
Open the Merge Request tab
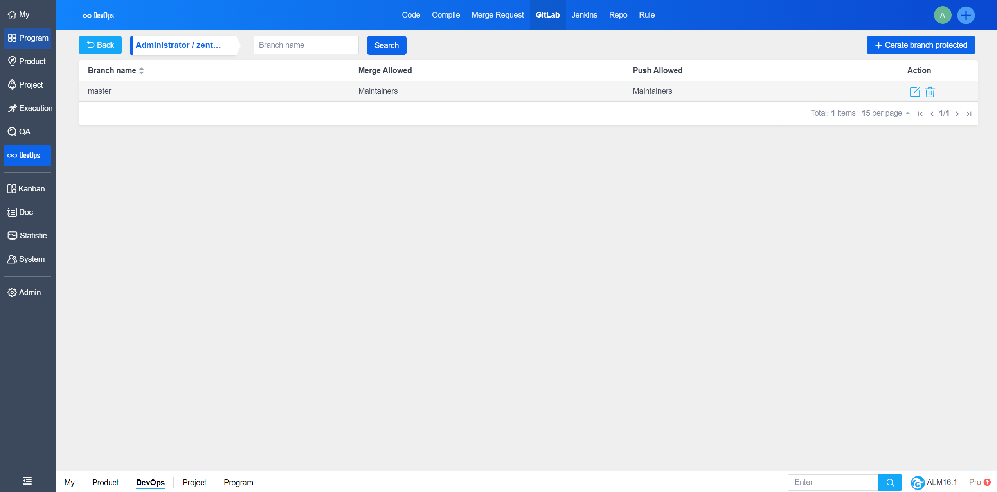[x=497, y=15]
